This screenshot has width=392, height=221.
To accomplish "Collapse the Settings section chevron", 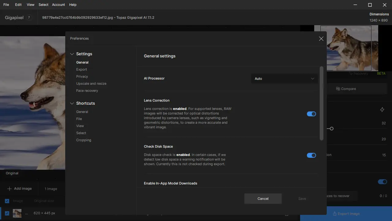I will click(72, 54).
